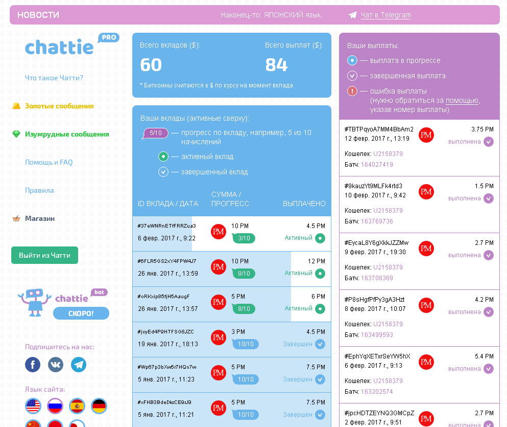This screenshot has height=427, width=507.
Task: Click the Выйти из Чатти button
Action: click(44, 255)
